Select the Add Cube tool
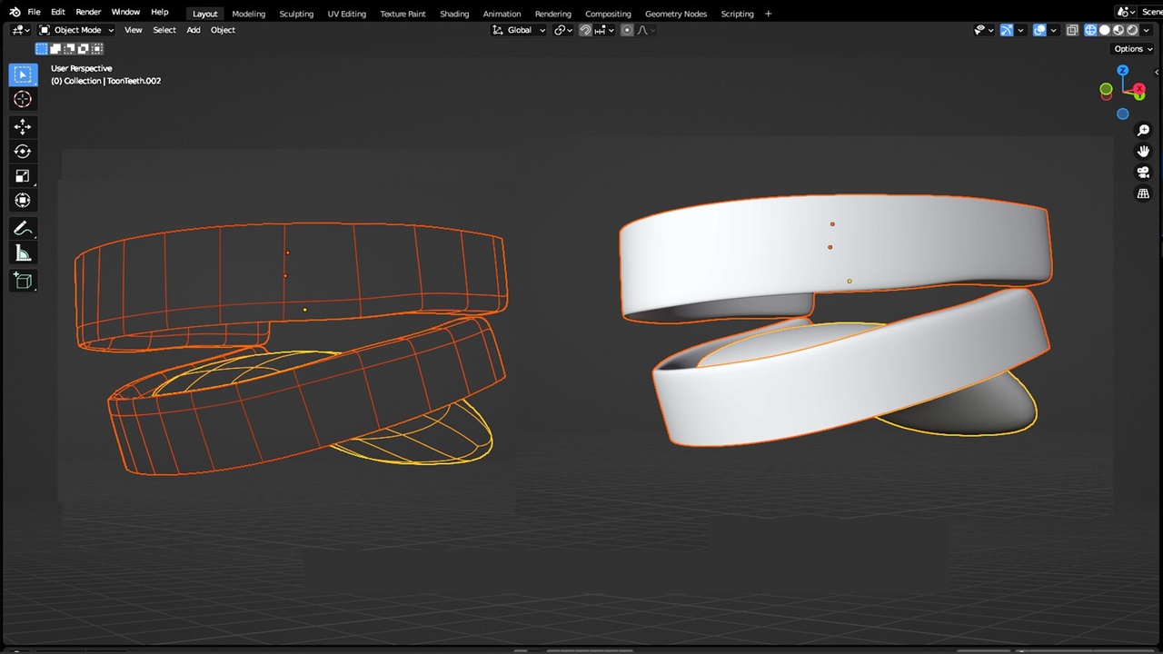 23,282
